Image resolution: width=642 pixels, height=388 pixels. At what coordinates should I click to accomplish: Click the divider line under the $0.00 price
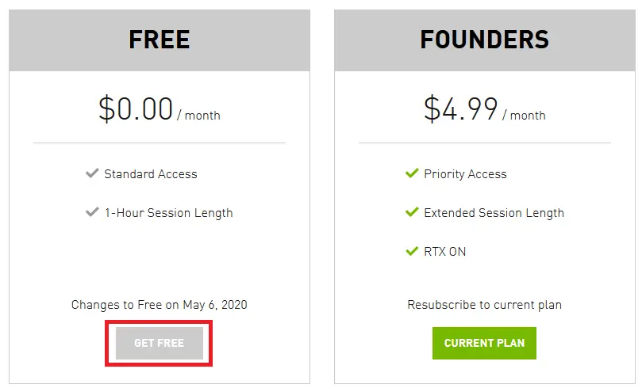(160, 143)
